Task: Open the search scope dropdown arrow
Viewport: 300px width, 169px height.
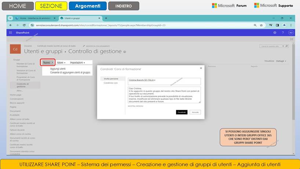Action: click(x=283, y=46)
